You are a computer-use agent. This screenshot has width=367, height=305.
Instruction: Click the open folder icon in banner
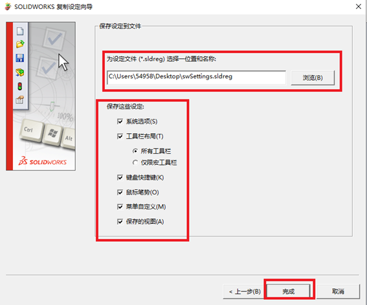point(20,44)
